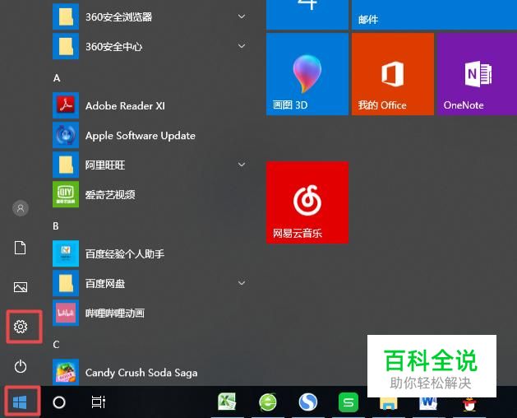Expand the 阿里旺旺 folder chevron
The image size is (517, 418).
pos(242,165)
